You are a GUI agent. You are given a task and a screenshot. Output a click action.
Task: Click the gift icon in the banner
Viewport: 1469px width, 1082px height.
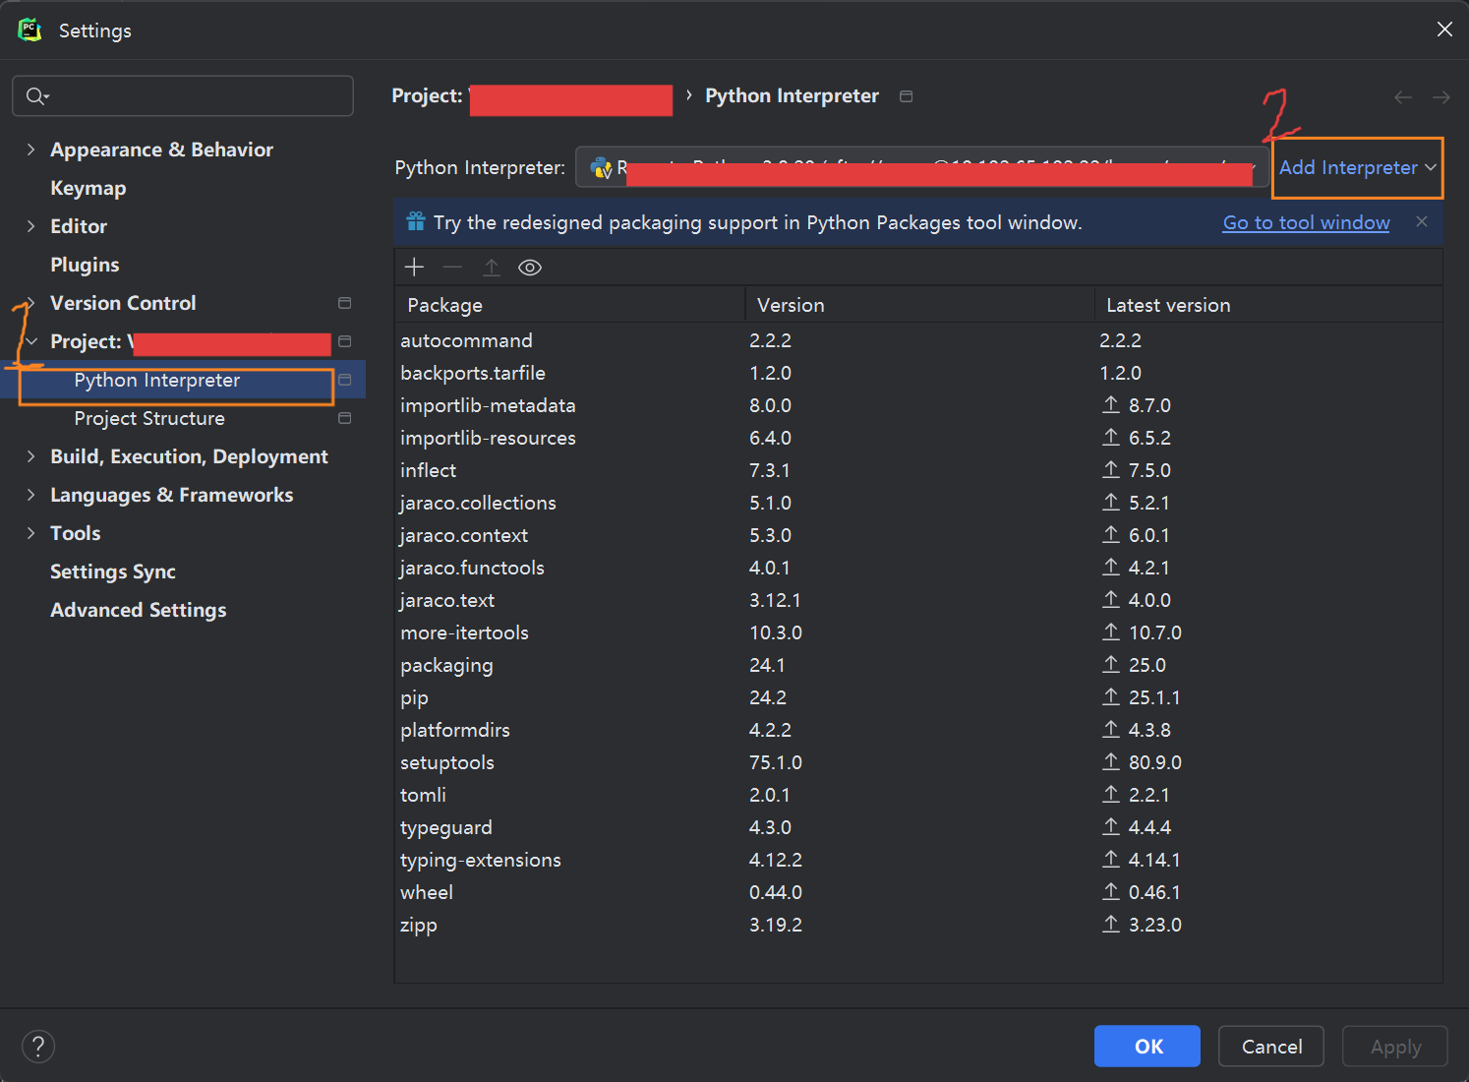coord(416,221)
